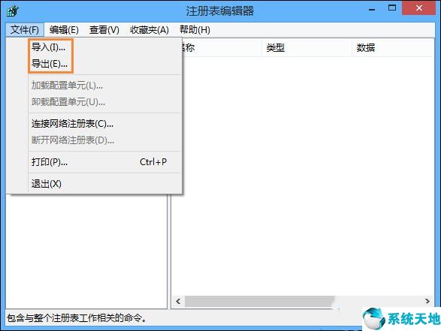Image resolution: width=441 pixels, height=331 pixels.
Task: Select 打印(P)... menu entry
Action: coord(104,162)
